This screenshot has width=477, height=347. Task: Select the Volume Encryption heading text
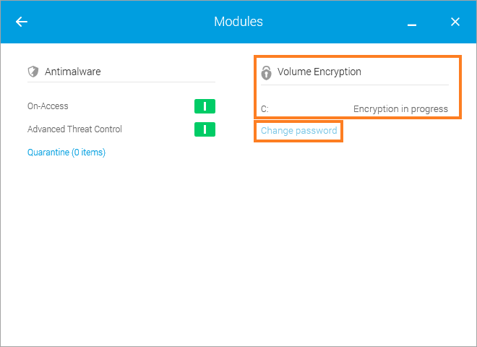tap(319, 72)
